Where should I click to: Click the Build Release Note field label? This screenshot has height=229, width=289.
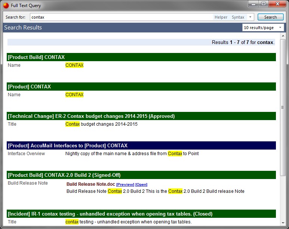tap(28, 183)
